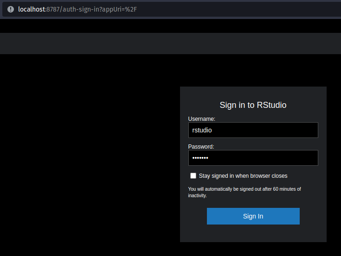Click the localhost URL in the address bar
The height and width of the screenshot is (256, 341).
point(77,9)
